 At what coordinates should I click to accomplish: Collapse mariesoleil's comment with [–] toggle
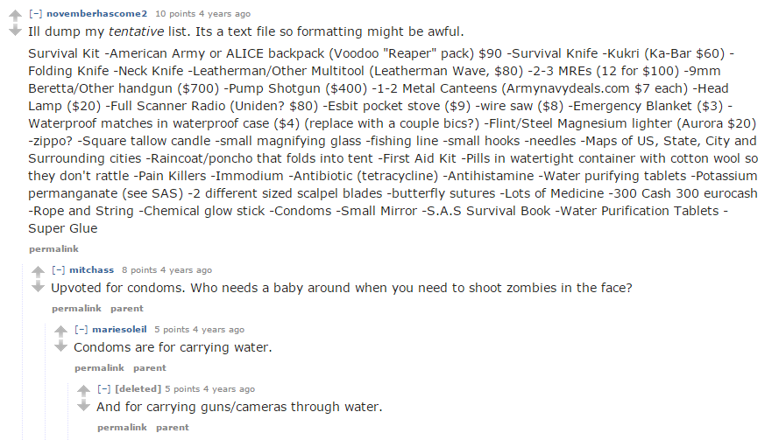(81, 330)
